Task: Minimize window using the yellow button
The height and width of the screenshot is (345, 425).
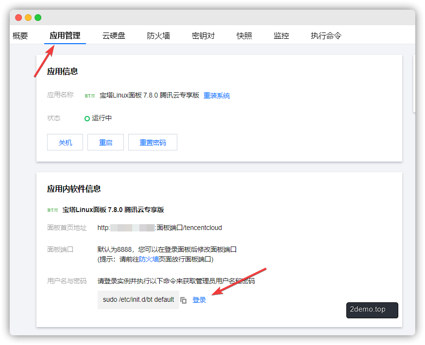Action: [28, 17]
